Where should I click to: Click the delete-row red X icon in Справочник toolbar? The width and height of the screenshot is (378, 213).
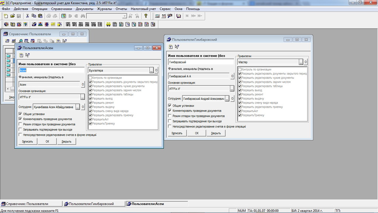(x=32, y=41)
